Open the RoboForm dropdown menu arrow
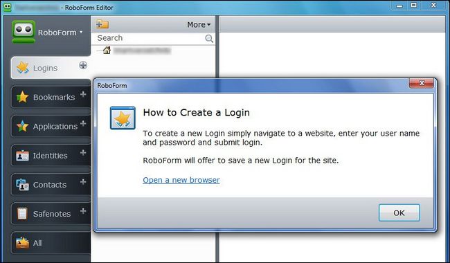This screenshot has width=450, height=263. (81, 32)
